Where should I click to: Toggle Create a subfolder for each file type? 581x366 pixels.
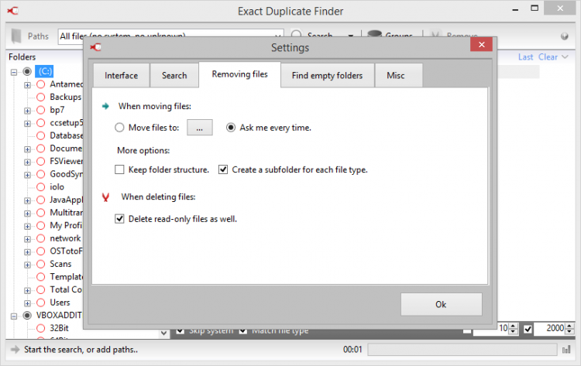(x=222, y=169)
